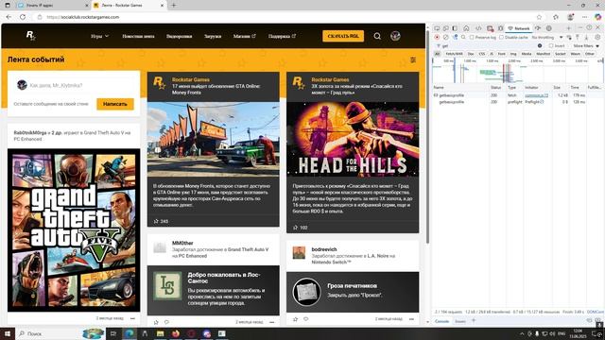Open the Поддержка external link

tap(282, 36)
